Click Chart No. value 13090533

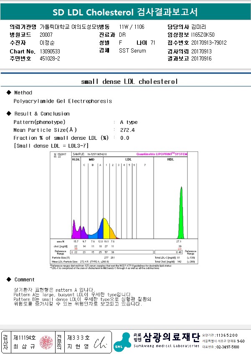[50, 51]
